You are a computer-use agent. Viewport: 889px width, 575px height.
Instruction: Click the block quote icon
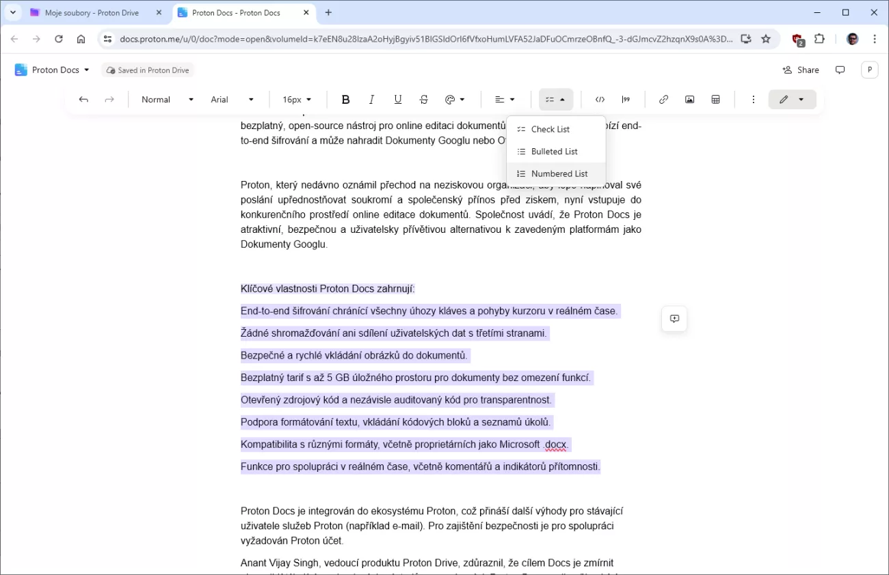coord(626,100)
